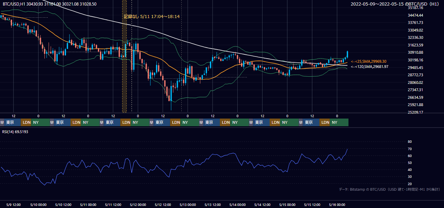Click the 5/14 12:00 date label
Screen dimensions: 444x208
pos(262,205)
